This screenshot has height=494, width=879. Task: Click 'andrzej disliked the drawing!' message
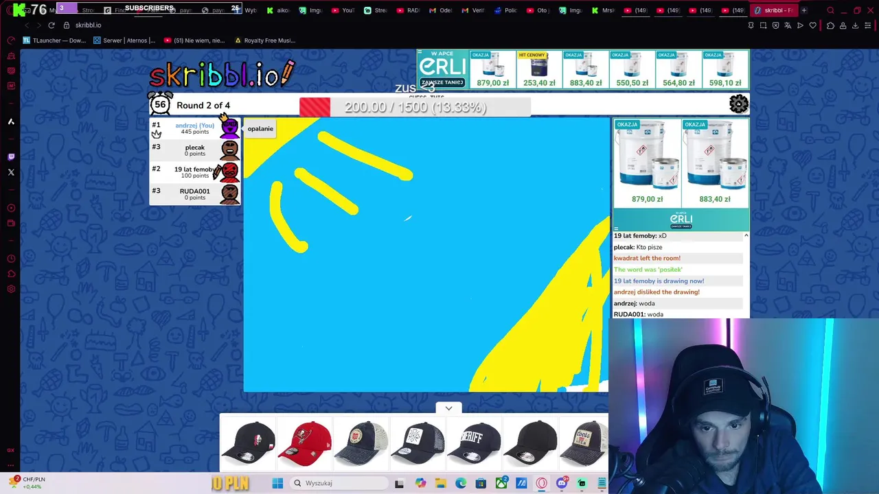(657, 292)
